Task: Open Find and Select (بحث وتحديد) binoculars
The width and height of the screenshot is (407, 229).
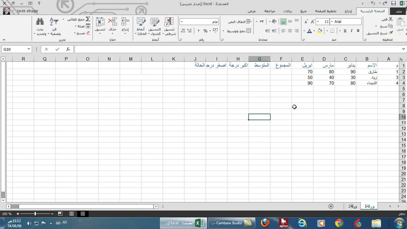Action: (40, 26)
